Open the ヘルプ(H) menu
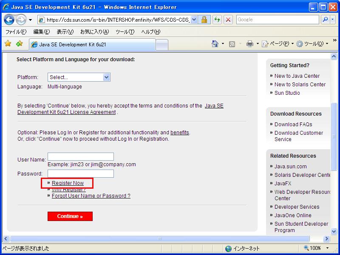This screenshot has width=340, height=255. (x=151, y=32)
